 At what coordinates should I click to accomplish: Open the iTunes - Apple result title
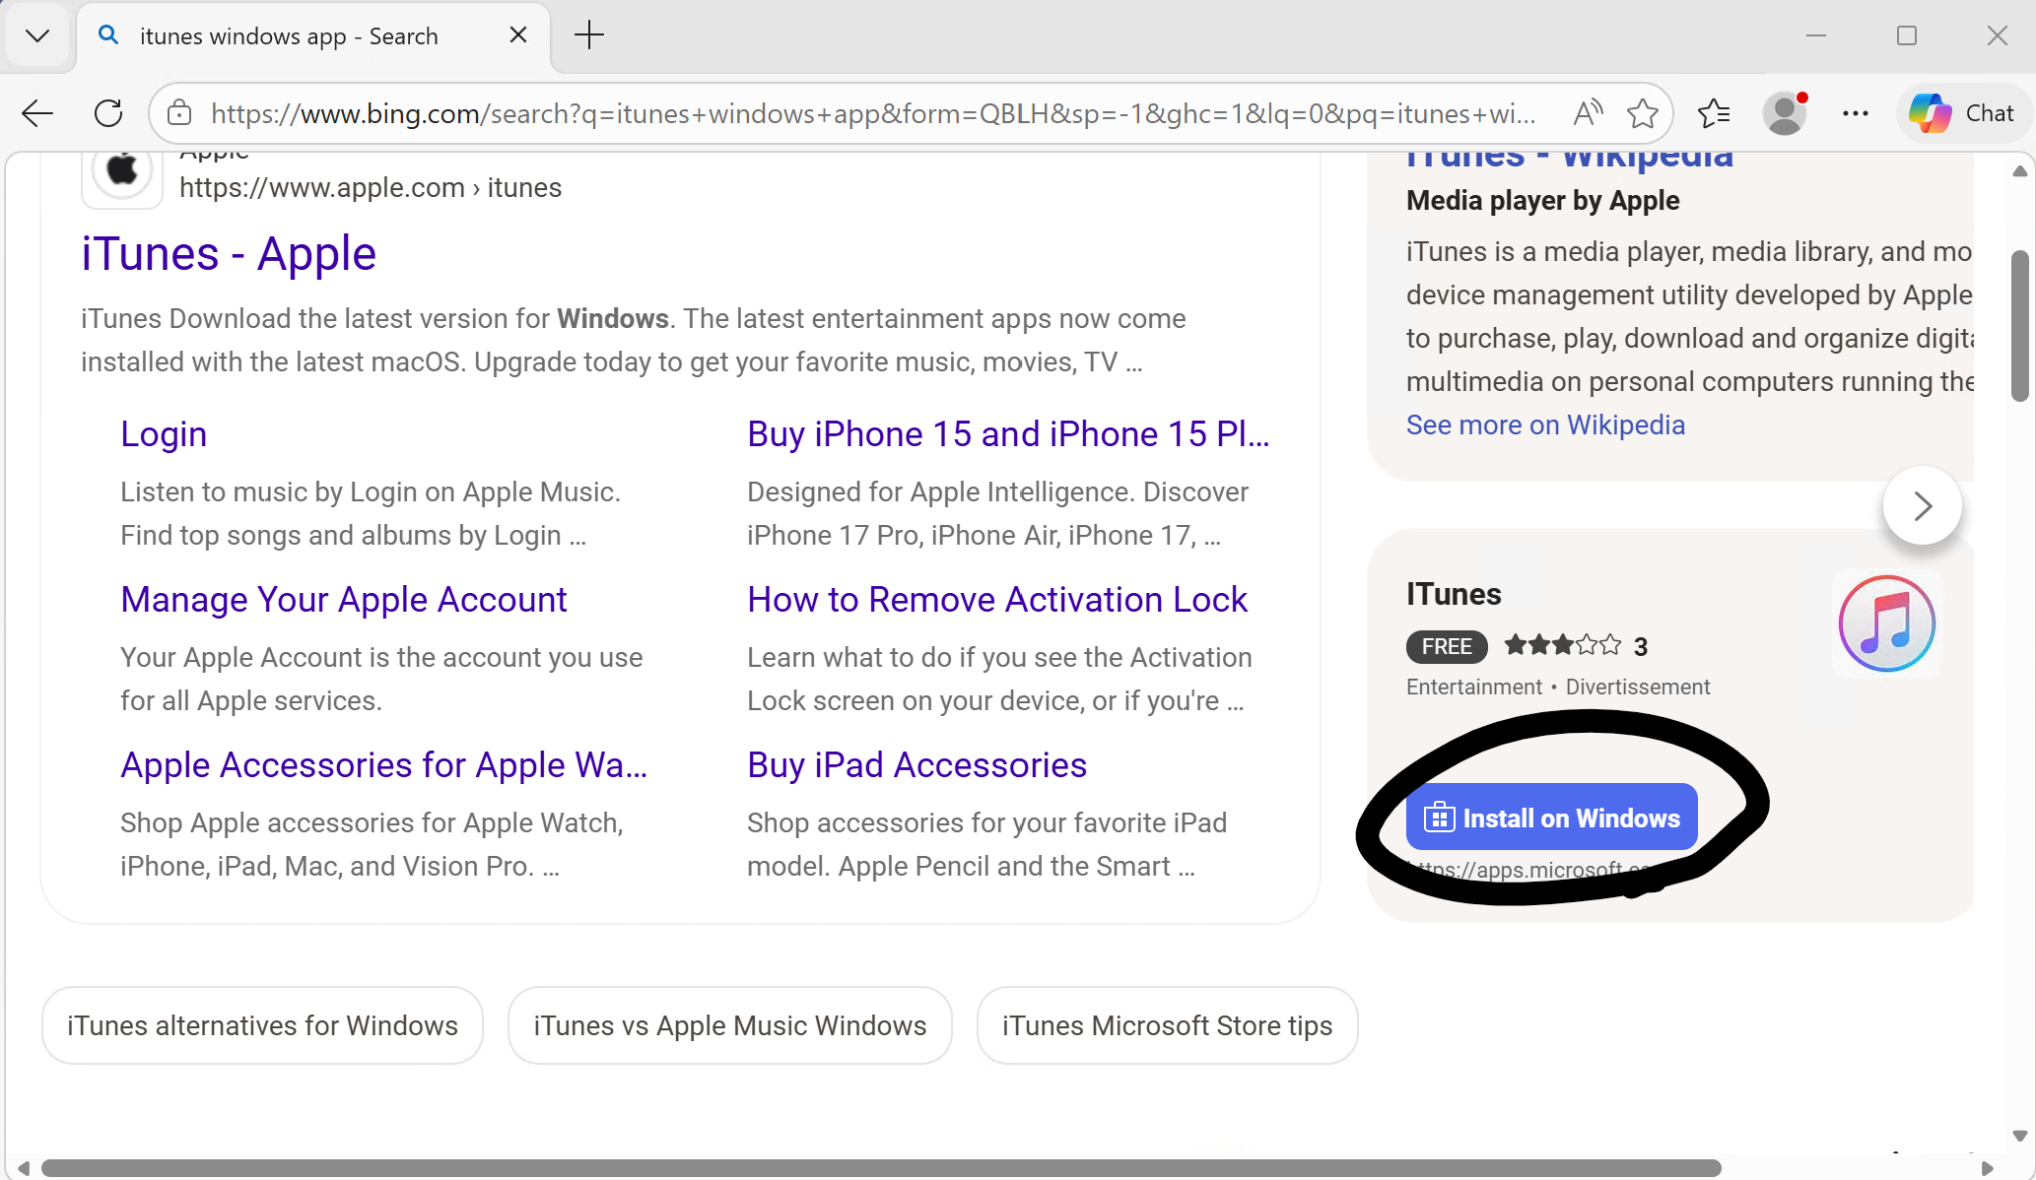(229, 254)
